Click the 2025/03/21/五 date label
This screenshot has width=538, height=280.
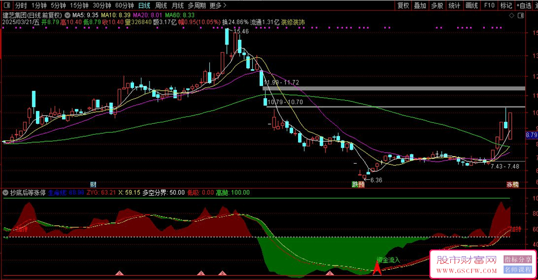(20, 22)
